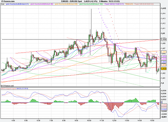This screenshot has height=122, width=168.
Task: Select the gleit. Durchschnitt (Einfach 192) legend
Action: [91, 4]
